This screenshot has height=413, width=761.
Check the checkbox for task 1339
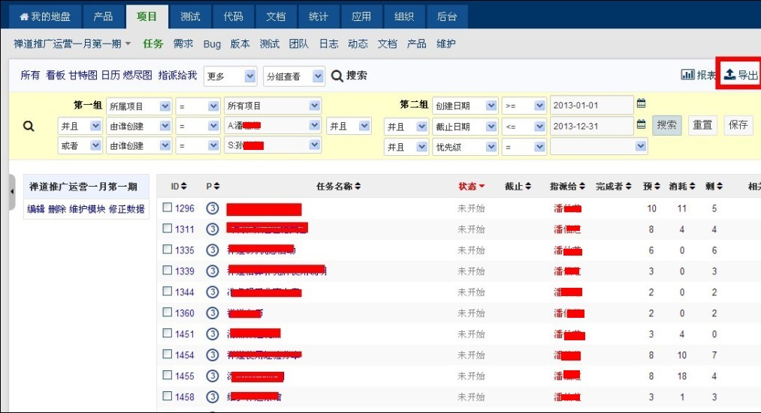click(x=168, y=270)
